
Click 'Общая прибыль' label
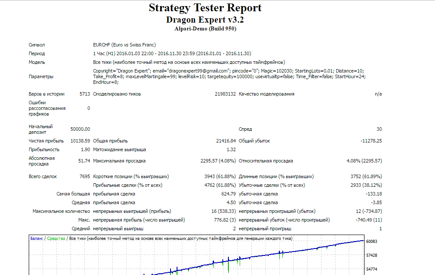pyautogui.click(x=110, y=141)
